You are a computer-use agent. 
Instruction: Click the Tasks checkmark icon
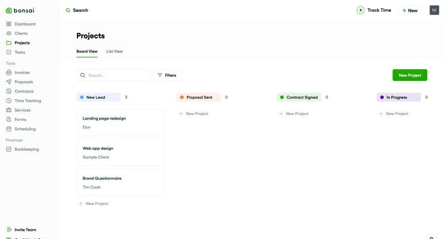coord(9,52)
